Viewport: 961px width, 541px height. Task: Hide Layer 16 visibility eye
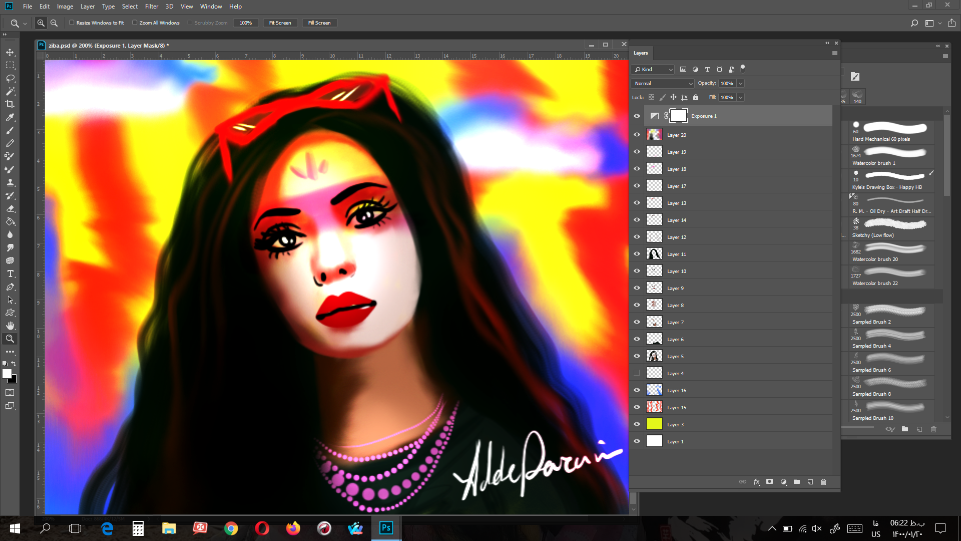637,390
